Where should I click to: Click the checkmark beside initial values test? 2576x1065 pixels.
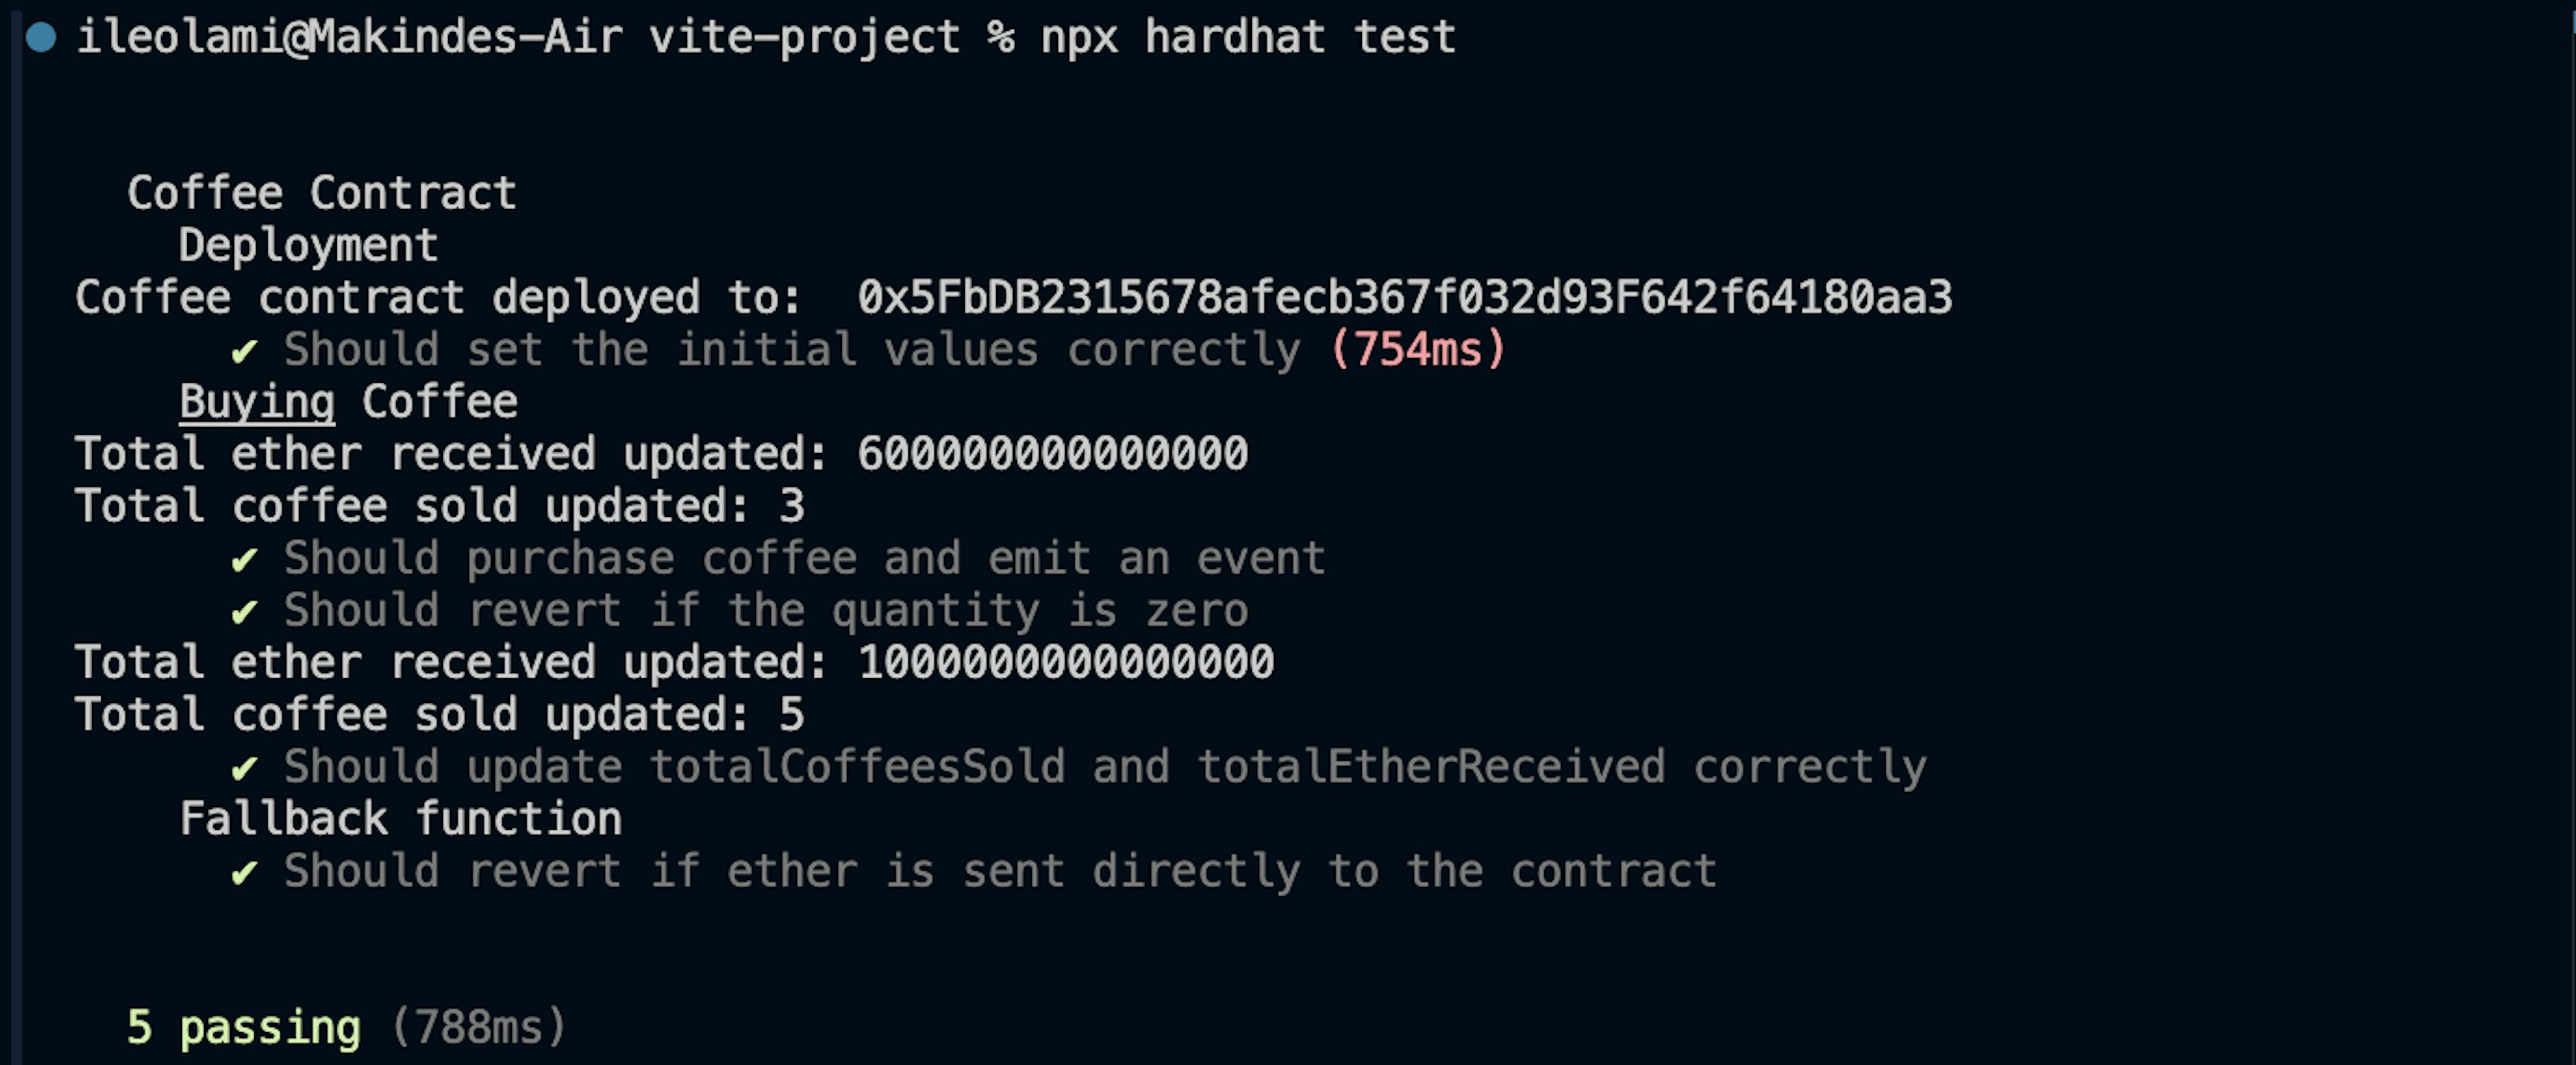click(x=244, y=352)
